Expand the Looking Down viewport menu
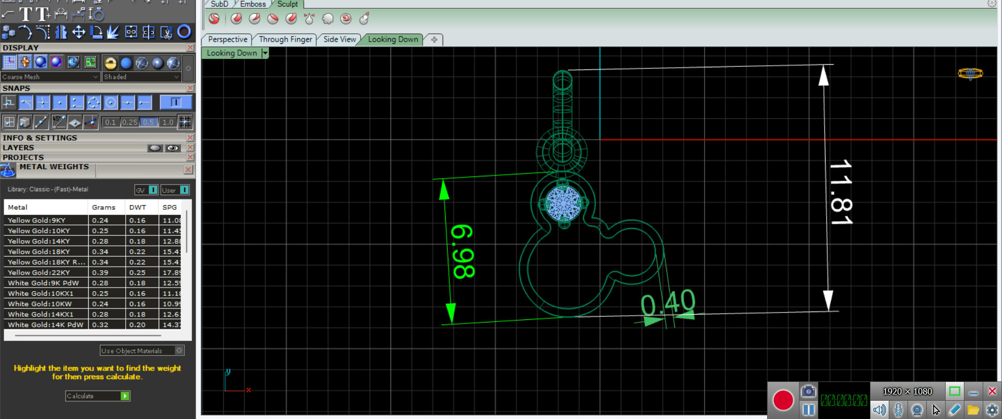Screen dimensions: 1002x419 pos(265,53)
